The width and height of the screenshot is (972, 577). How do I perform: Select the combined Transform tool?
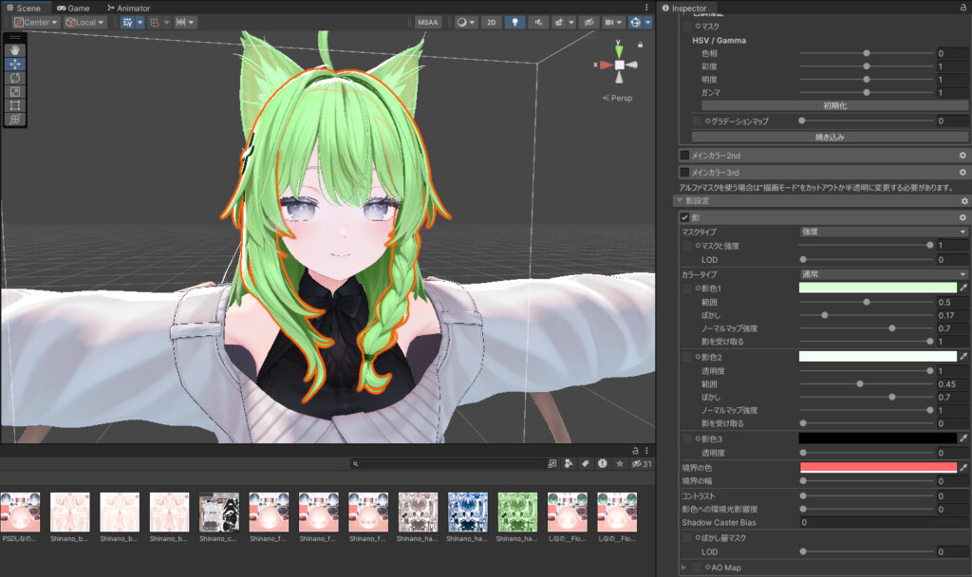(x=15, y=119)
